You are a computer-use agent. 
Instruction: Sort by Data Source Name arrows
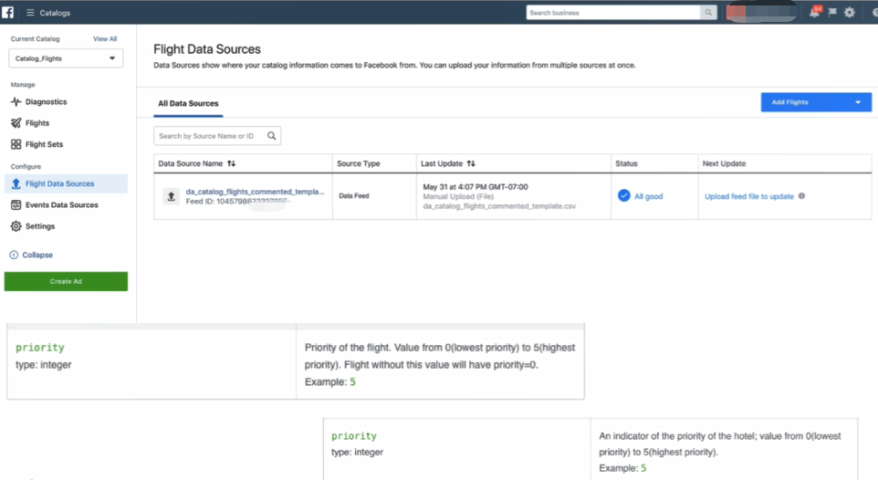click(231, 163)
